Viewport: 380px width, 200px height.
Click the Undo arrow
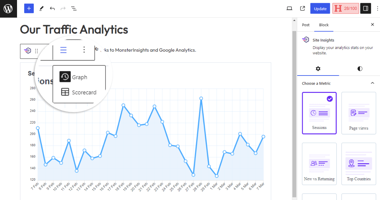(x=52, y=9)
